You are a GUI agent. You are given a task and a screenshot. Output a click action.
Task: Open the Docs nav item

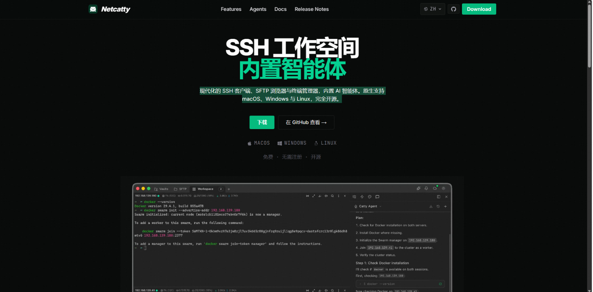click(280, 9)
